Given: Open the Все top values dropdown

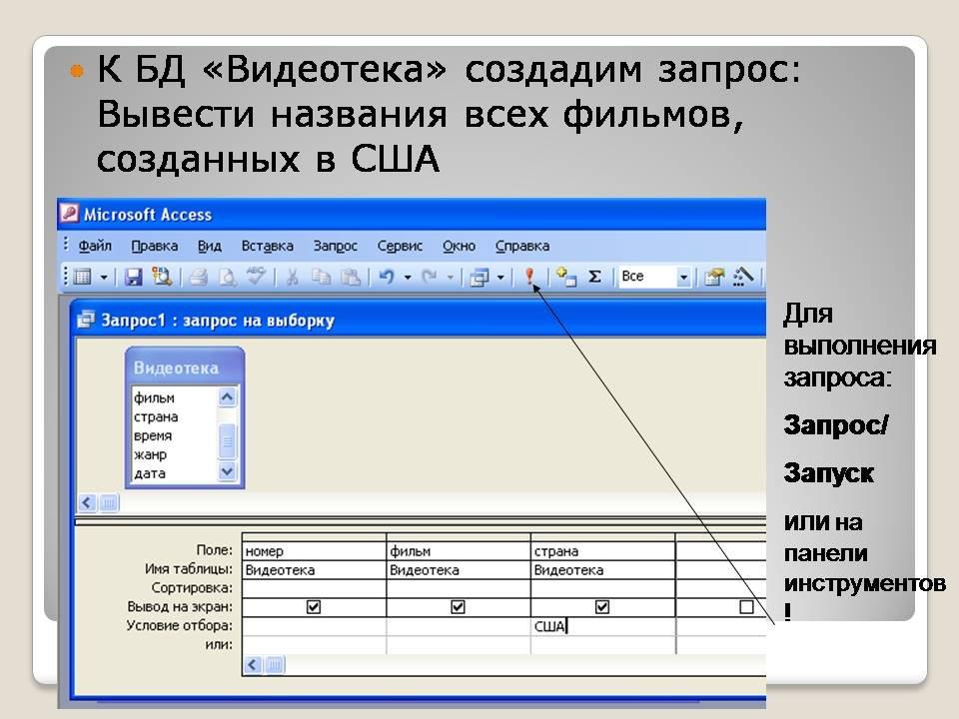Looking at the screenshot, I should pyautogui.click(x=684, y=277).
